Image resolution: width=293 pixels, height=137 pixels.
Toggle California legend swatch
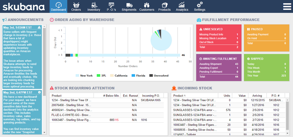pyautogui.click(x=112, y=76)
